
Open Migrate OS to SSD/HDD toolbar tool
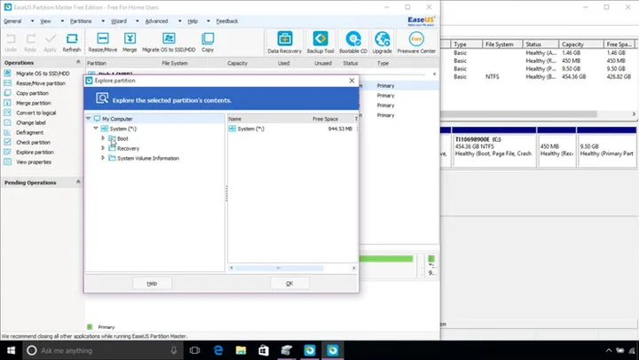tap(169, 43)
